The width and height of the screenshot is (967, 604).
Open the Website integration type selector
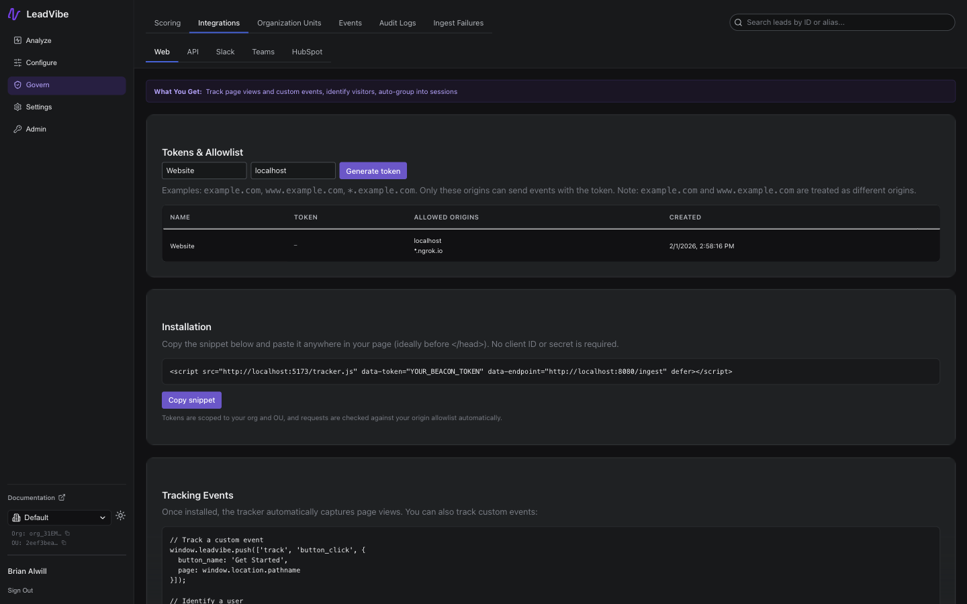click(204, 170)
